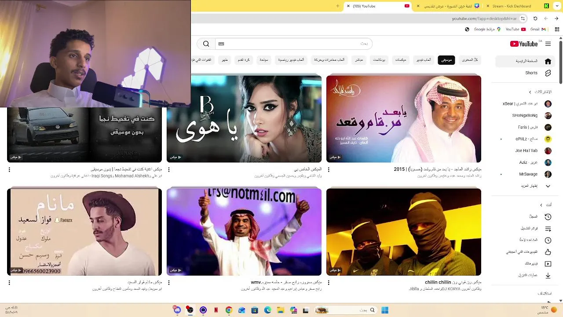Open File Explorer from the taskbar
The width and height of the screenshot is (563, 317).
coord(281,310)
